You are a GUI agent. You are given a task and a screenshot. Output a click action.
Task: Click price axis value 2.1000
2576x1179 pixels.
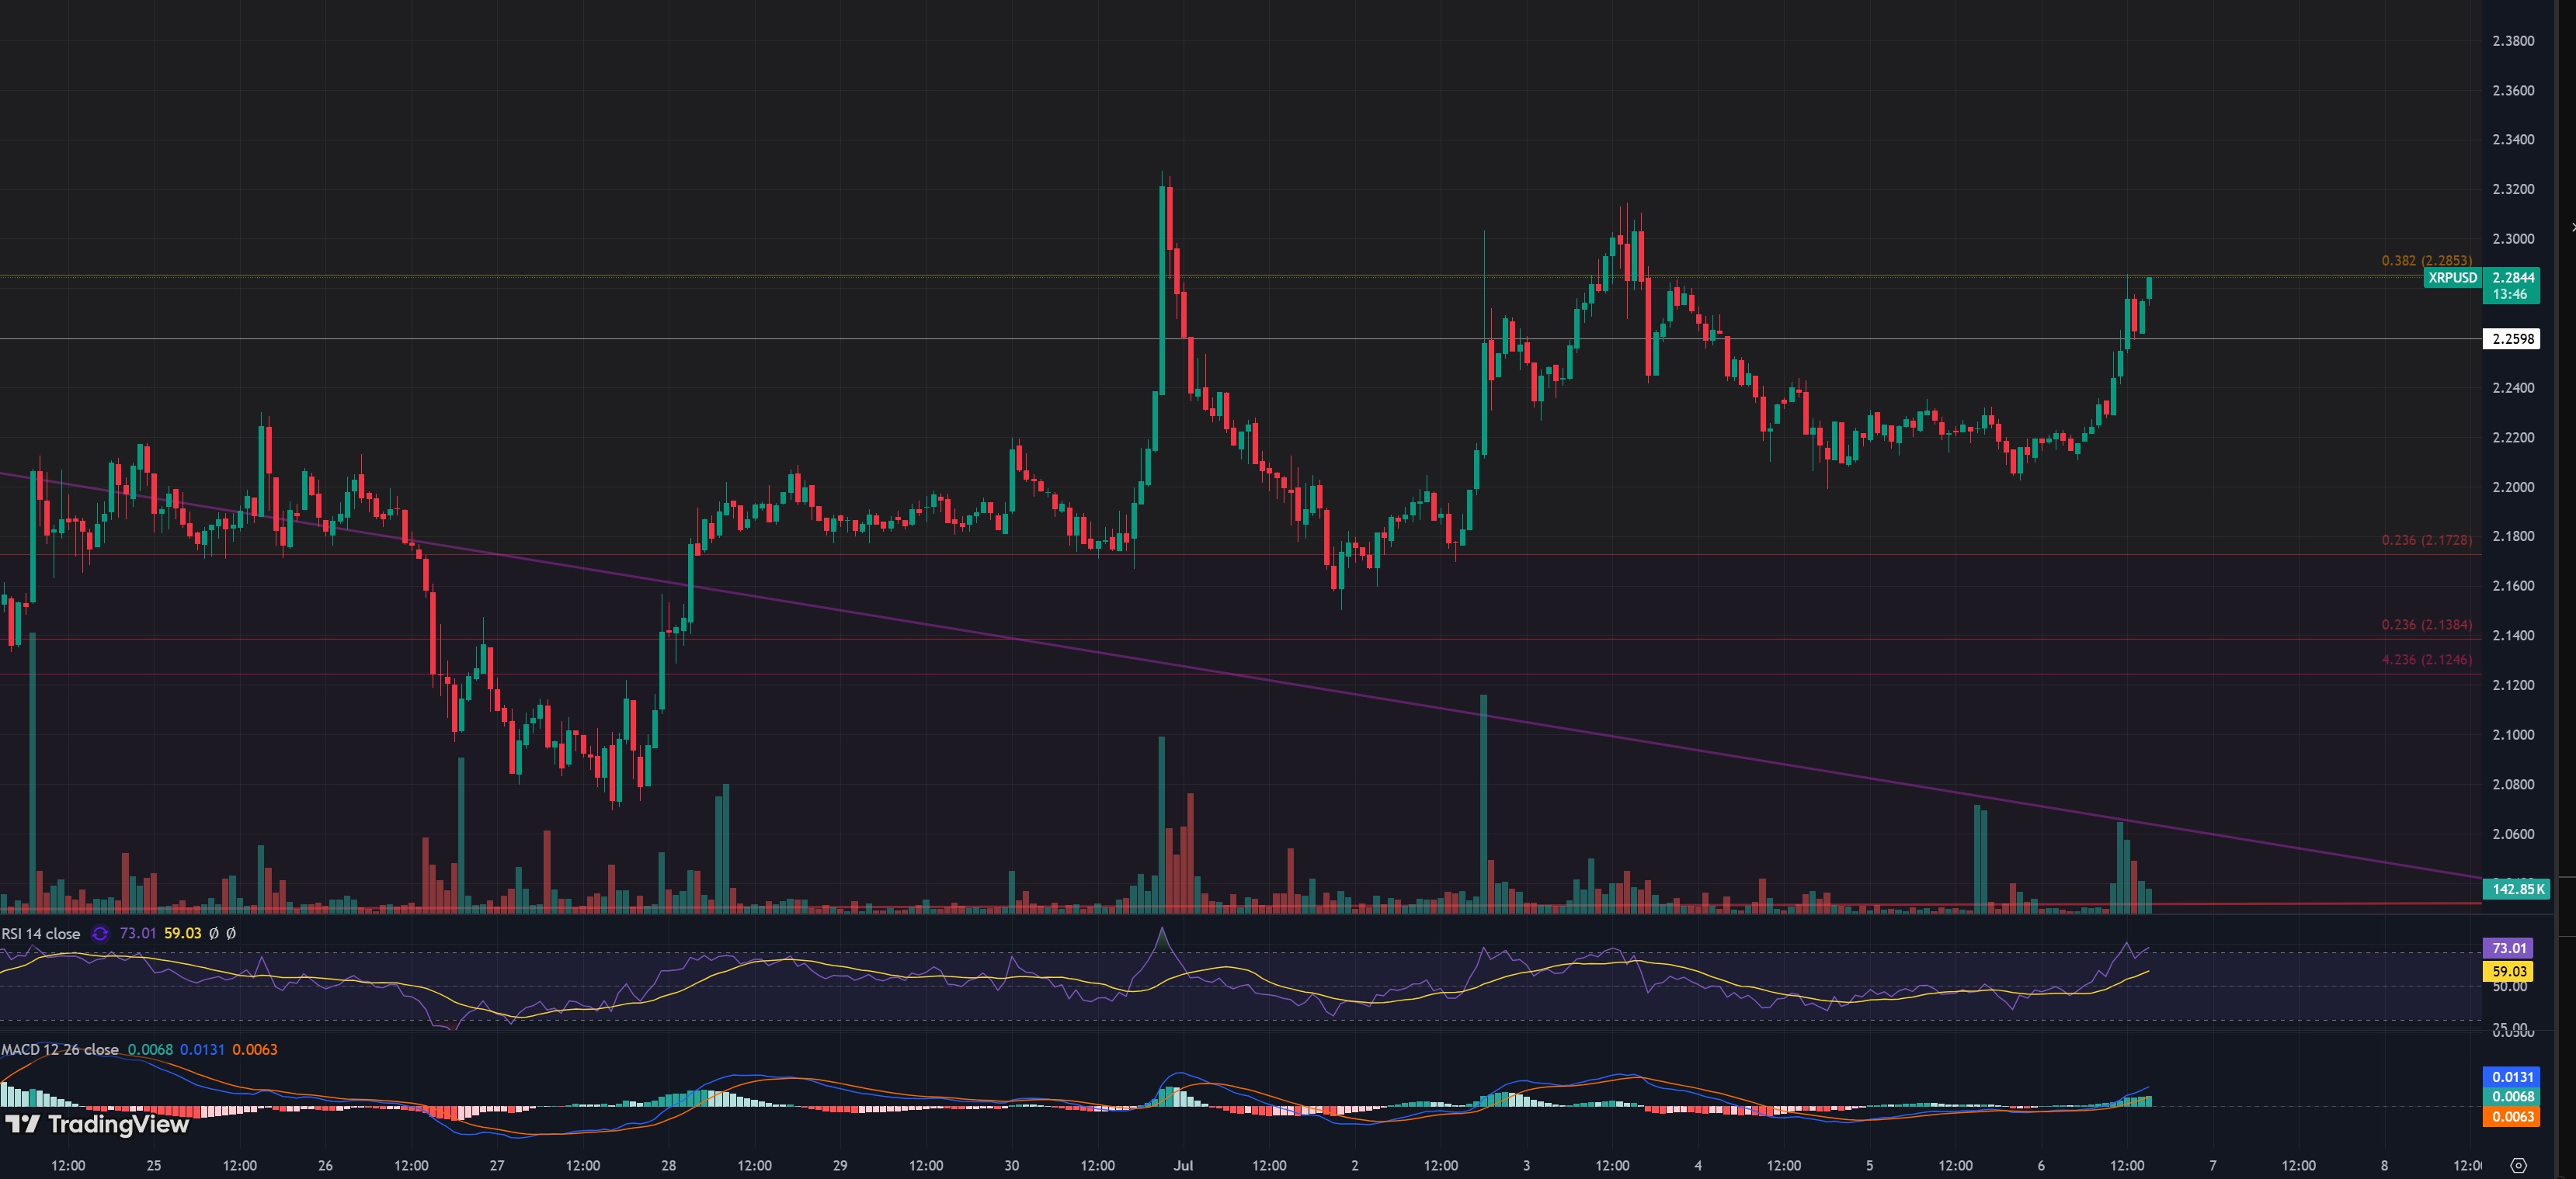click(2513, 734)
